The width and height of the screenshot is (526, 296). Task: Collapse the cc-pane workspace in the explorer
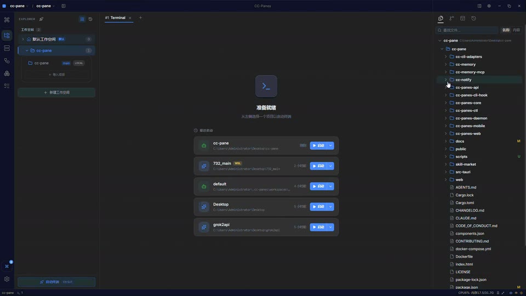26,50
